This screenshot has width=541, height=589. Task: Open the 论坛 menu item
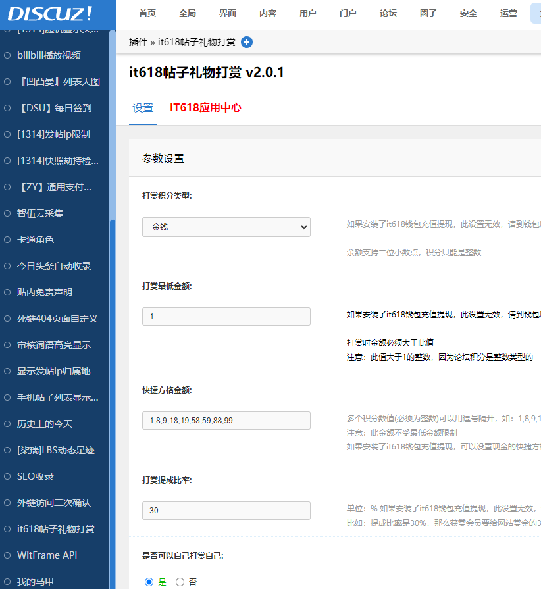[388, 12]
